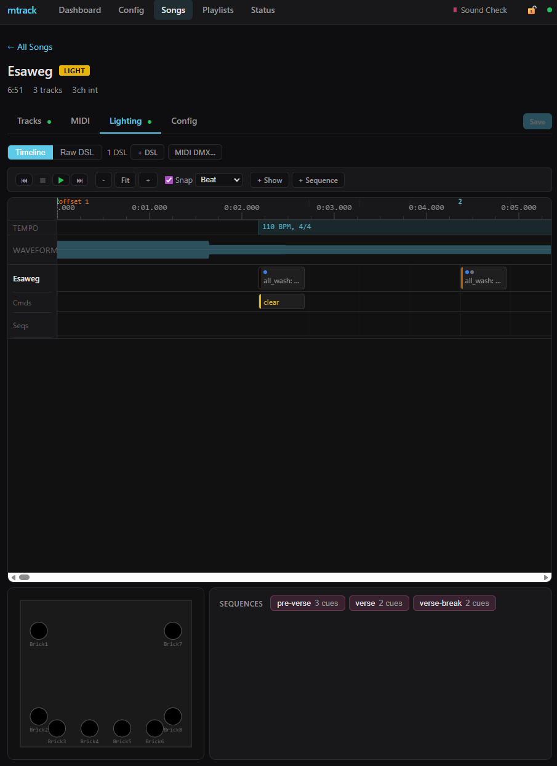Go back via All Songs link
This screenshot has height=766, width=557.
click(30, 47)
